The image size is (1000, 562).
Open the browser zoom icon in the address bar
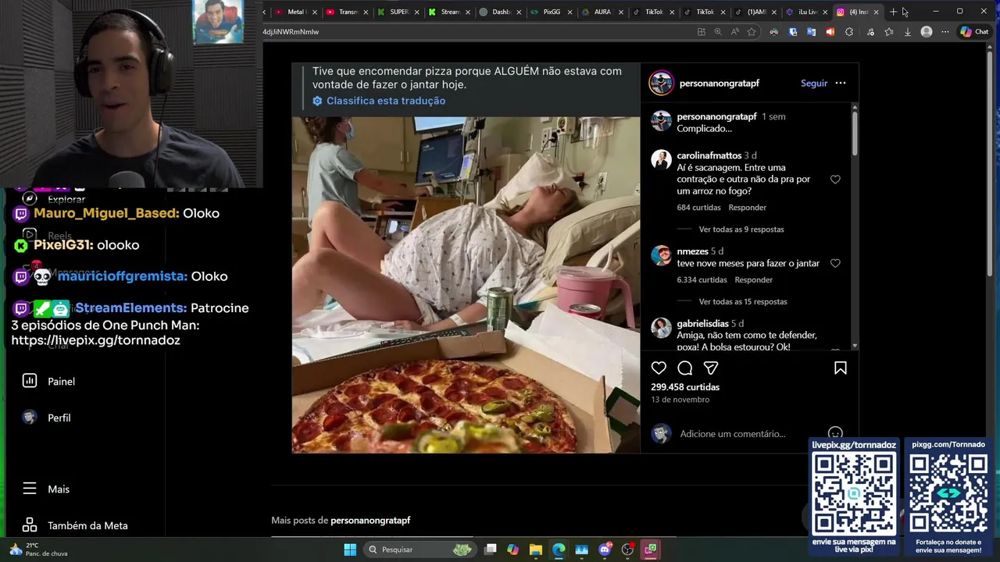coord(718,32)
